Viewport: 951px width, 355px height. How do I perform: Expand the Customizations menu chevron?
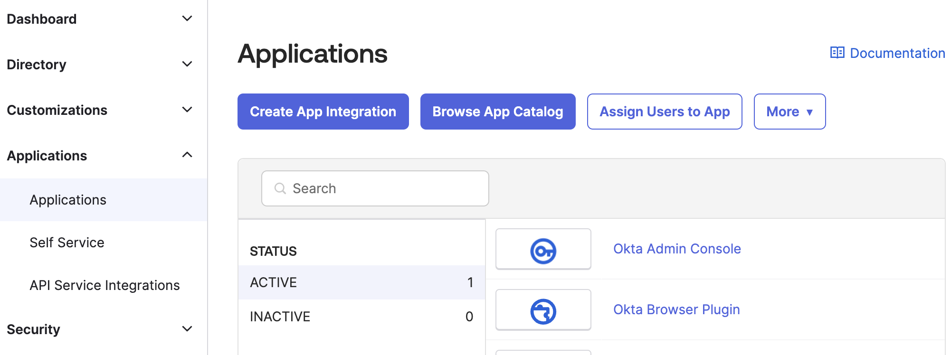(x=187, y=110)
